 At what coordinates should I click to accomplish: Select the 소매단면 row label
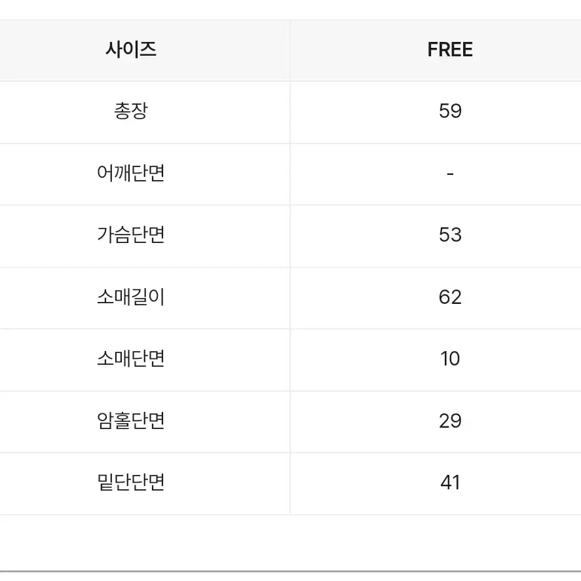coord(131,359)
